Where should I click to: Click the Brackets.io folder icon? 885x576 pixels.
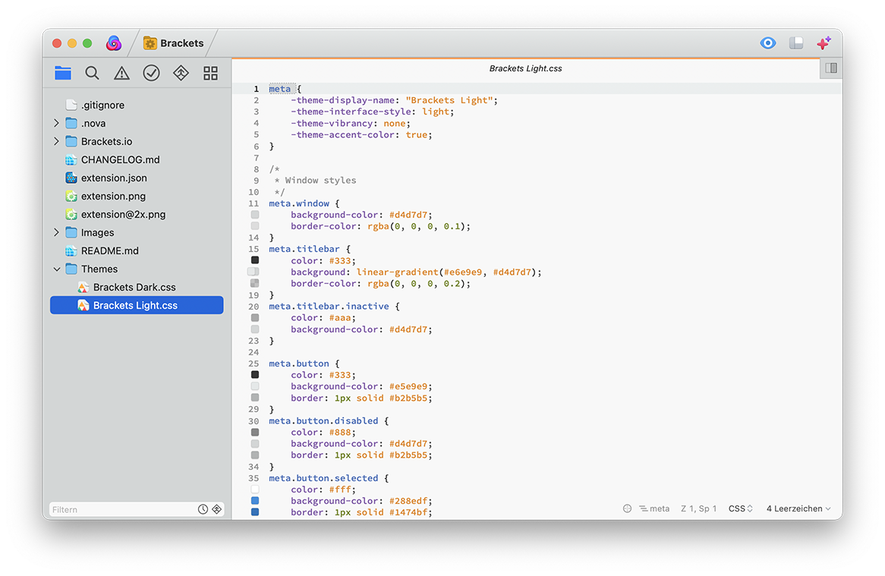pyautogui.click(x=71, y=141)
